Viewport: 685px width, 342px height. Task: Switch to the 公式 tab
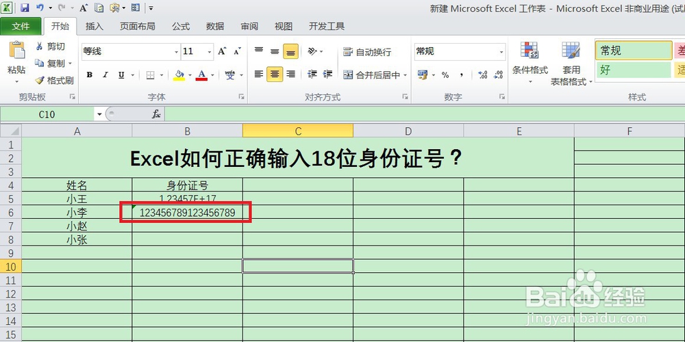180,26
